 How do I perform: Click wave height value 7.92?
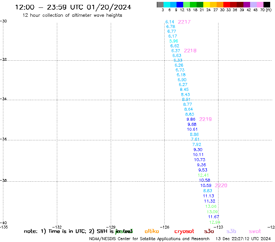[x=197, y=144]
